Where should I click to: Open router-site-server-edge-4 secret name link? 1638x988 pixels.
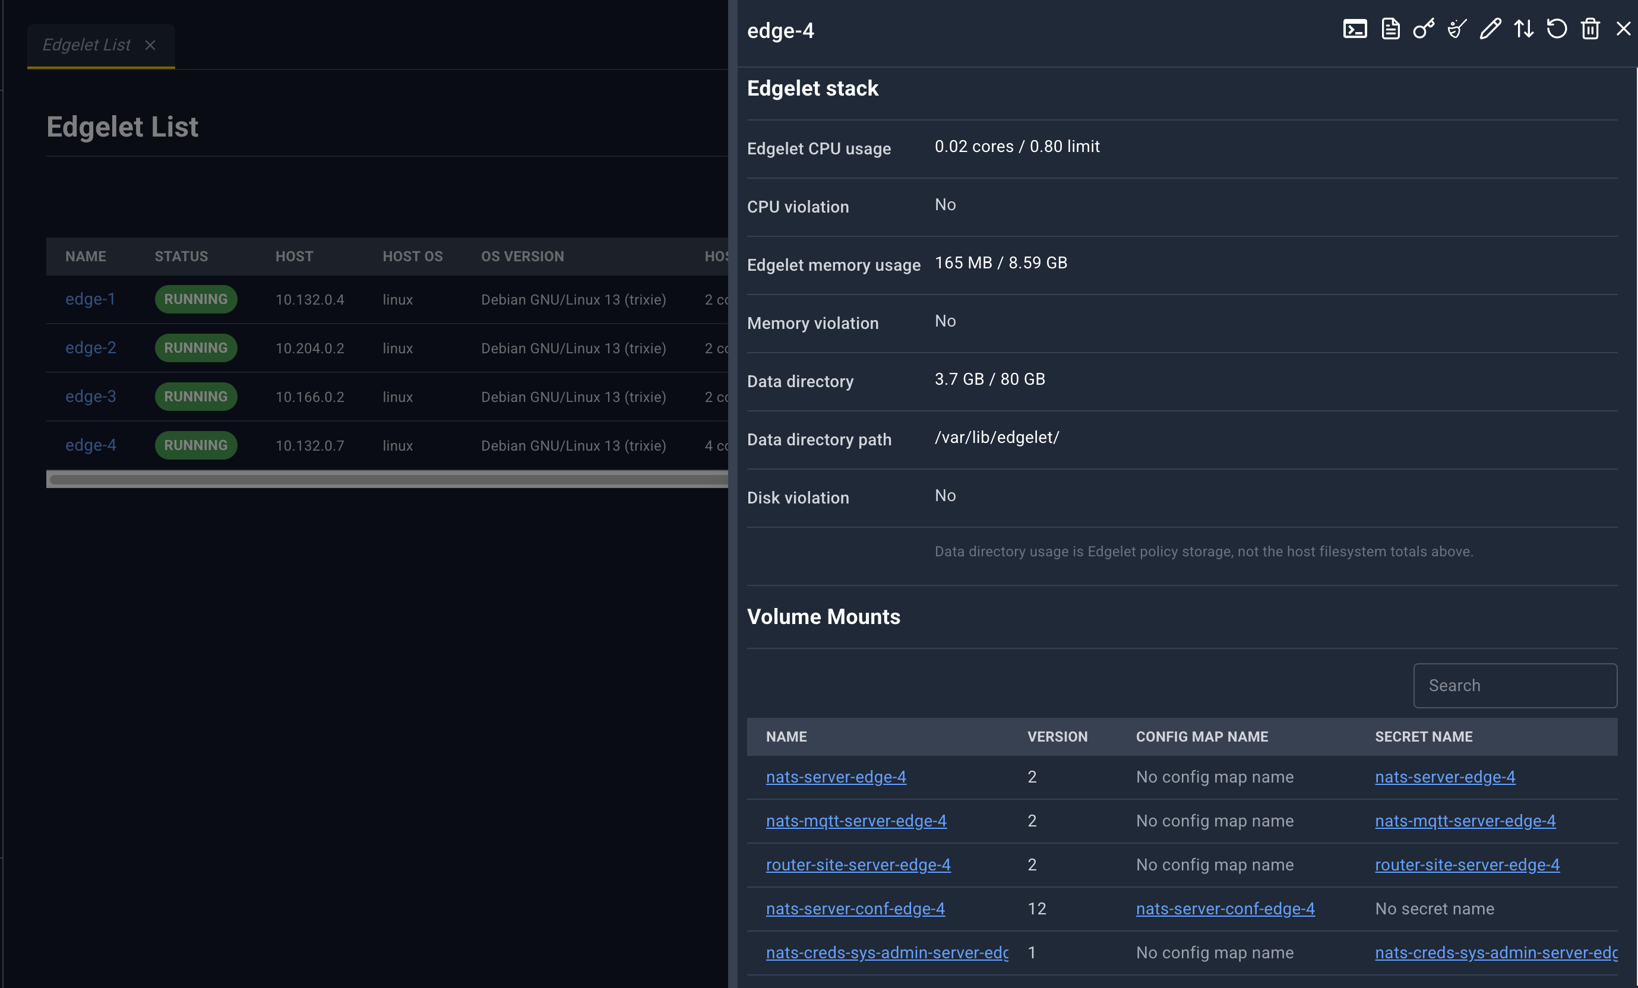1466,864
